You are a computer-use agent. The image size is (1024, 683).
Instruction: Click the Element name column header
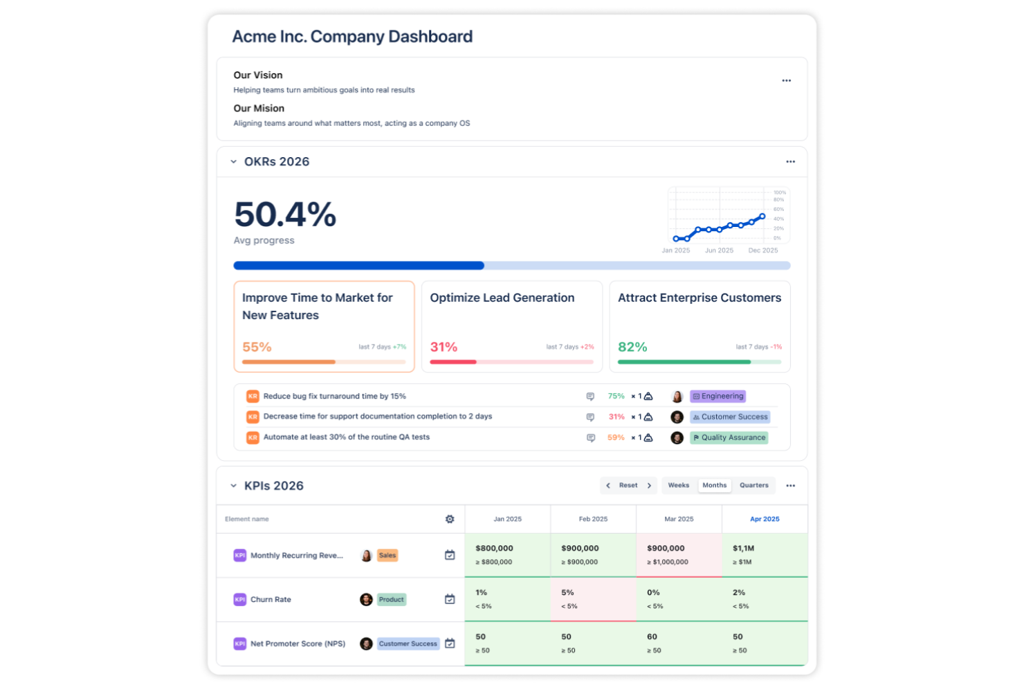pos(247,519)
